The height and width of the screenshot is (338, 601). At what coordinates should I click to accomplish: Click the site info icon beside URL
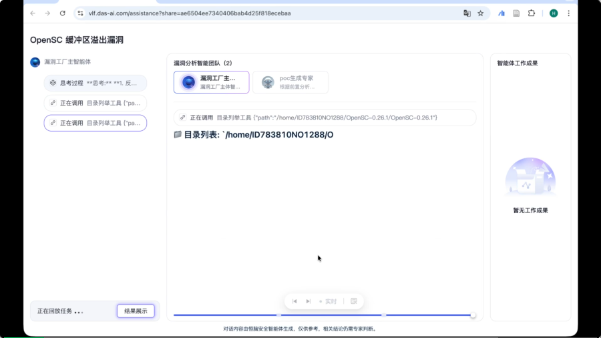pyautogui.click(x=80, y=13)
